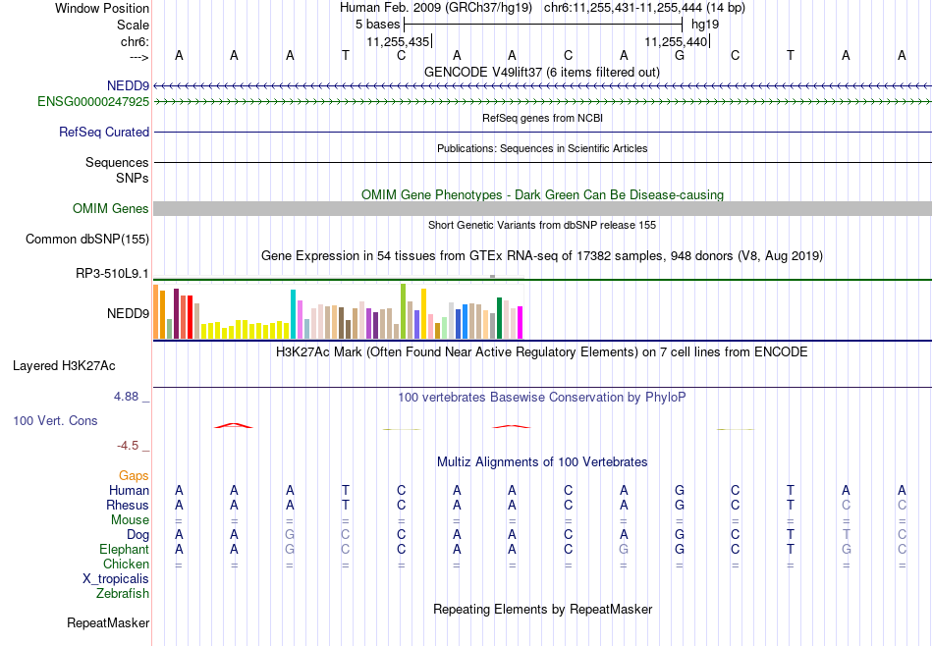
Task: Click the Multiz Alignments of 100 Vertebrates title
Action: point(542,462)
